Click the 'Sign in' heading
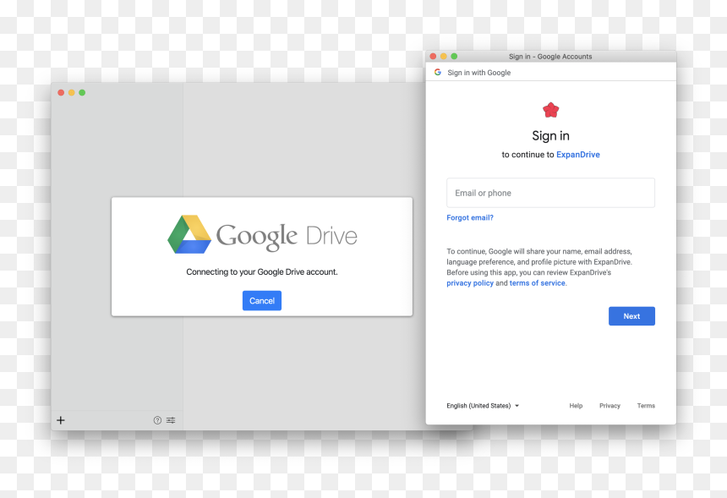Image resolution: width=727 pixels, height=498 pixels. [551, 136]
